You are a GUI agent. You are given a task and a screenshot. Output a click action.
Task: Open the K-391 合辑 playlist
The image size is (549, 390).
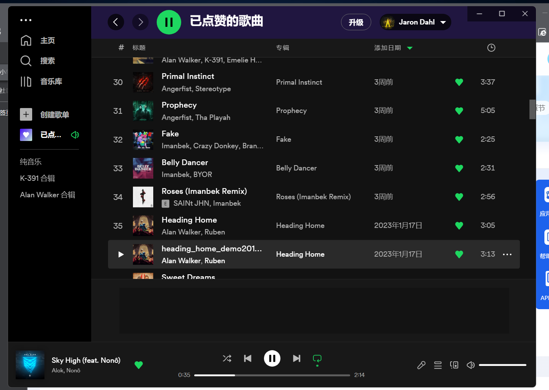[x=38, y=178]
